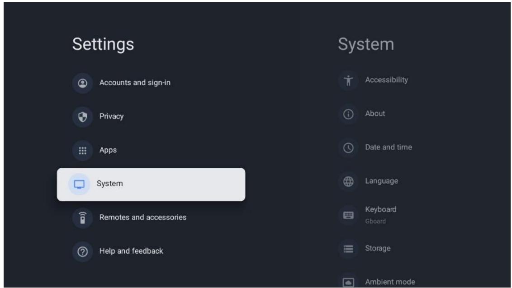
Task: Click the Storage bars icon
Action: (x=348, y=249)
